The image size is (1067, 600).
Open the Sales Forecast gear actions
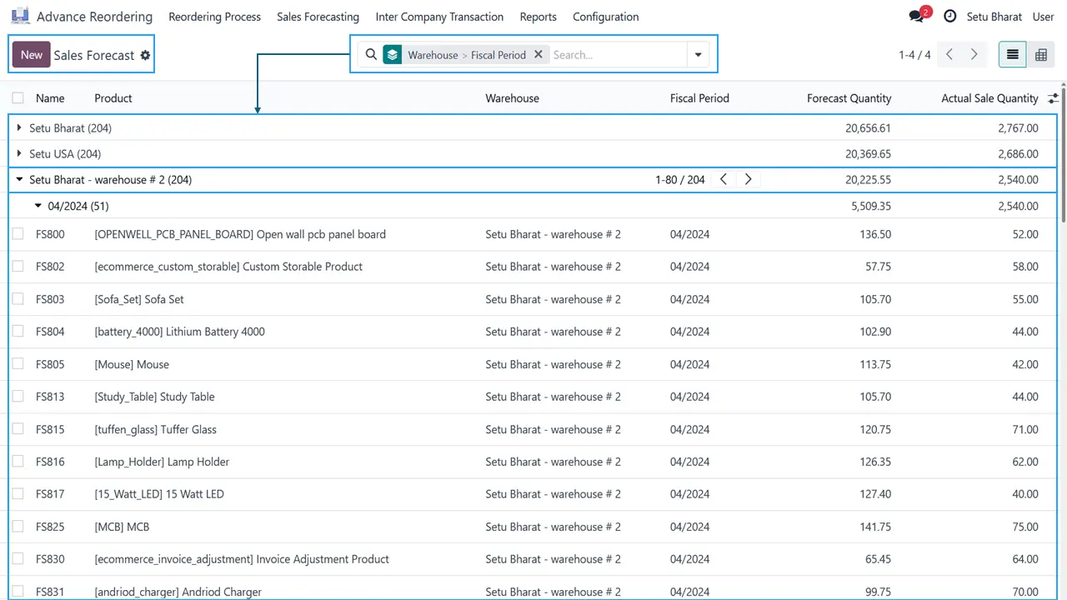coord(145,55)
